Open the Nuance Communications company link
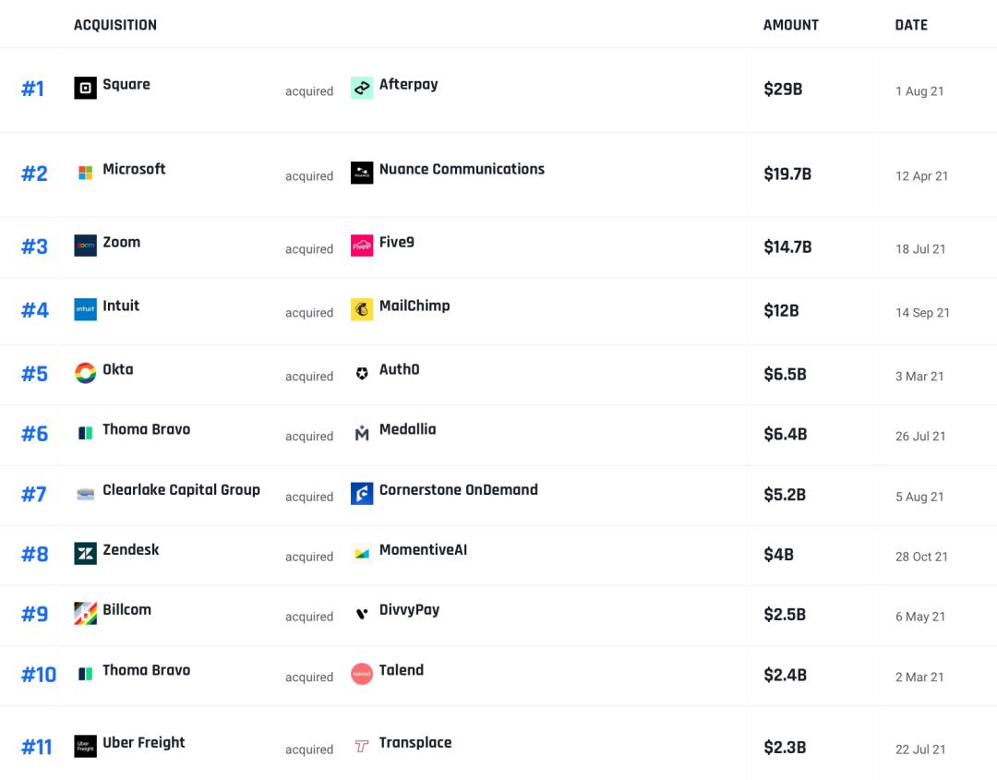The height and width of the screenshot is (780, 997). [462, 169]
